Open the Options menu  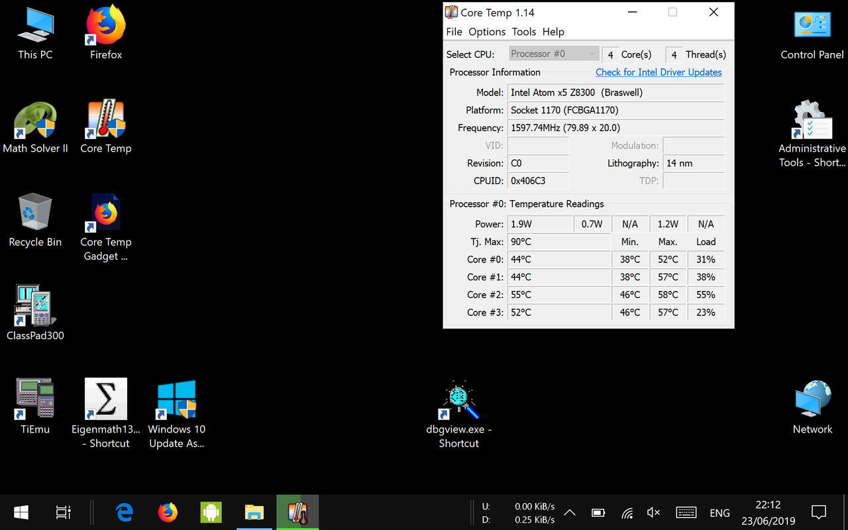pos(487,32)
